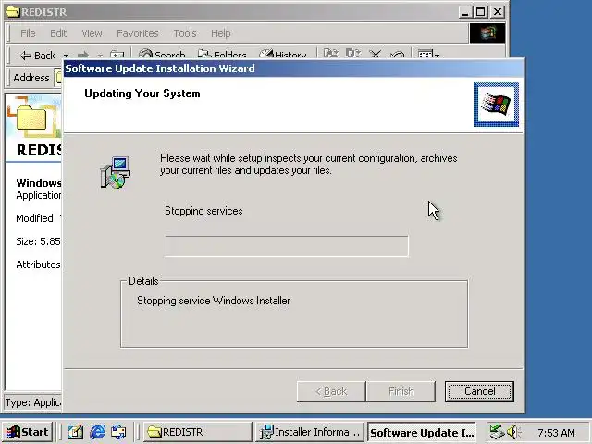Screen dimensions: 592x444
Task: Go up one folder level in REDISTR
Action: point(117,55)
